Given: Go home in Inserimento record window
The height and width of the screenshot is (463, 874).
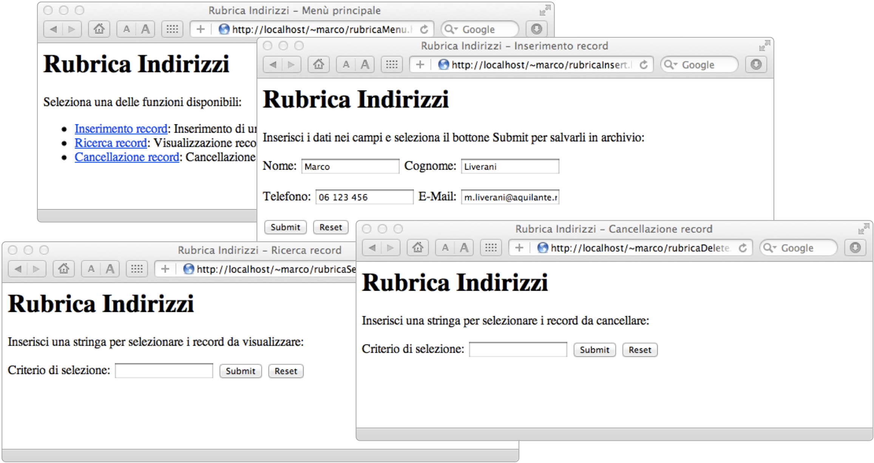Looking at the screenshot, I should coord(318,65).
